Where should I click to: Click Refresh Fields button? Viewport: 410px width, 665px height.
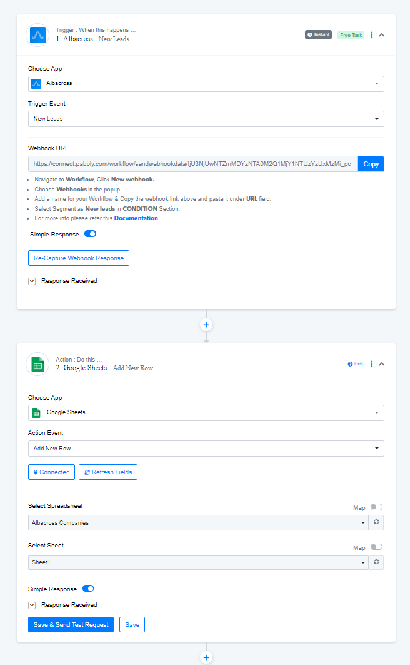108,472
